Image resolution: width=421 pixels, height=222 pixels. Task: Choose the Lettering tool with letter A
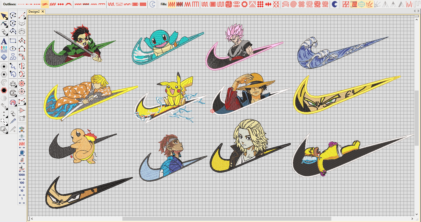[4, 42]
